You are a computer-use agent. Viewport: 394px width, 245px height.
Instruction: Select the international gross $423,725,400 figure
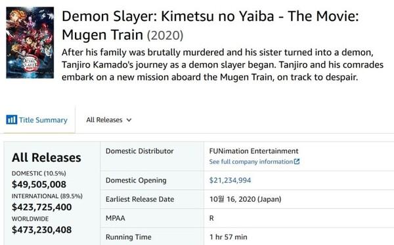tap(42, 207)
